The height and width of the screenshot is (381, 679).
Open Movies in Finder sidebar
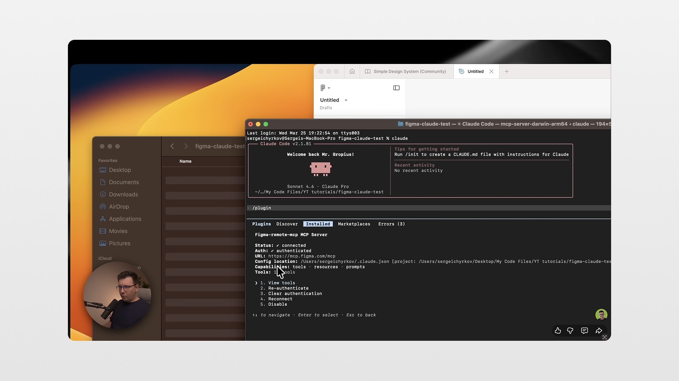pos(113,231)
